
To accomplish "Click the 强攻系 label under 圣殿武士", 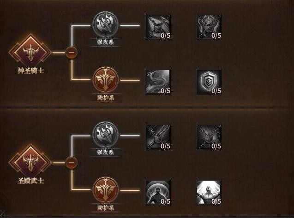I will (x=105, y=152).
